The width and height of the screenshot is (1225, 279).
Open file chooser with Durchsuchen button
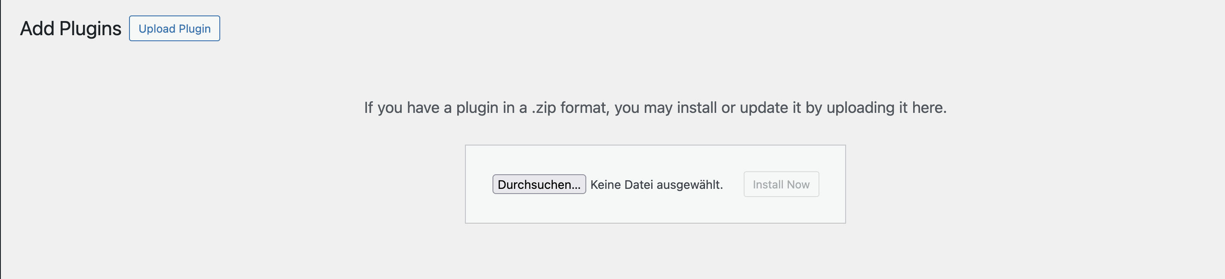(539, 185)
